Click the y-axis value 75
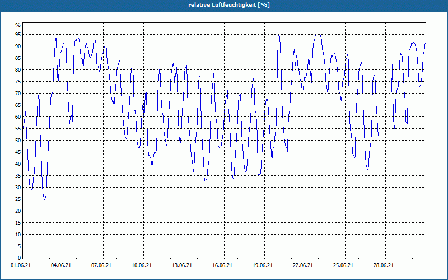Screen dimensions: 448x280 click(x=18, y=82)
